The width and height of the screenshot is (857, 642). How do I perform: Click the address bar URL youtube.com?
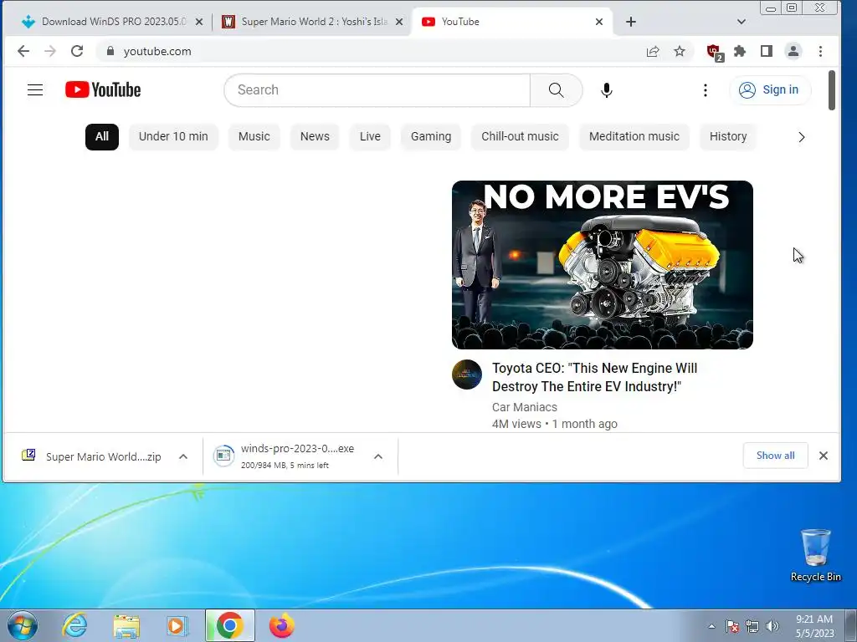[x=157, y=51]
